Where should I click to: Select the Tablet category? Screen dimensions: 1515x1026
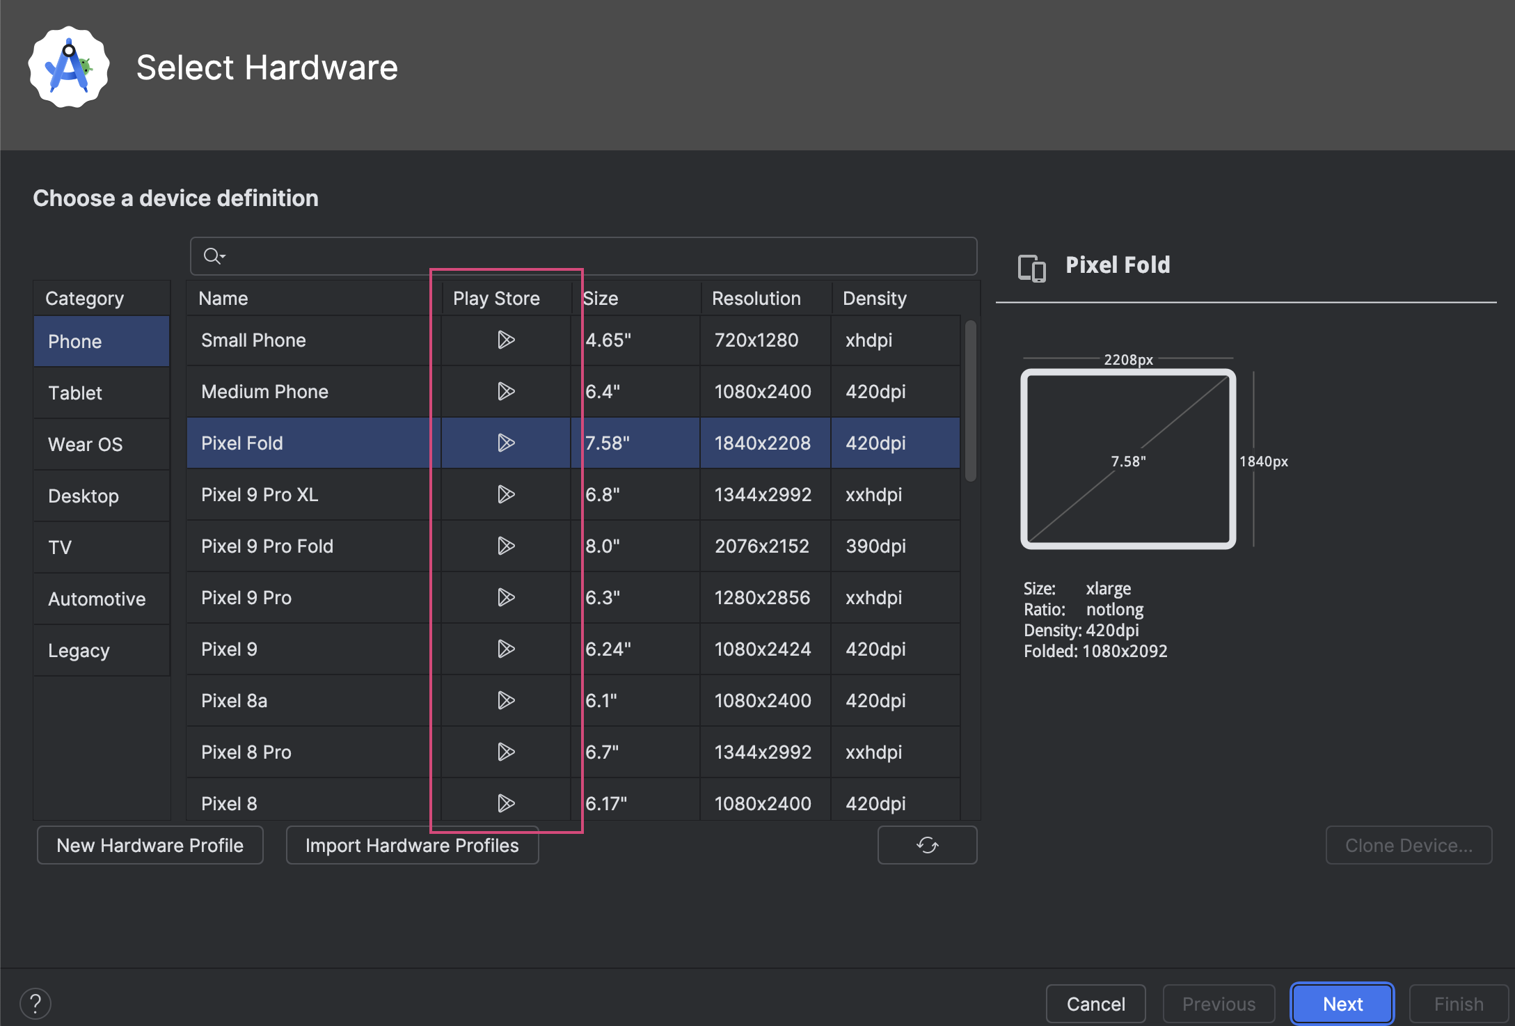click(x=75, y=393)
